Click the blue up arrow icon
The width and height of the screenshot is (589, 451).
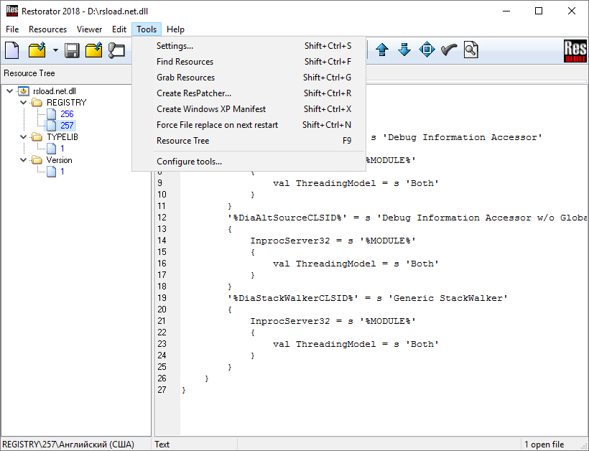tap(382, 50)
